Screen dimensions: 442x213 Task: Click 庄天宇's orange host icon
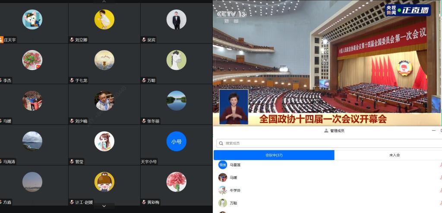1,40
